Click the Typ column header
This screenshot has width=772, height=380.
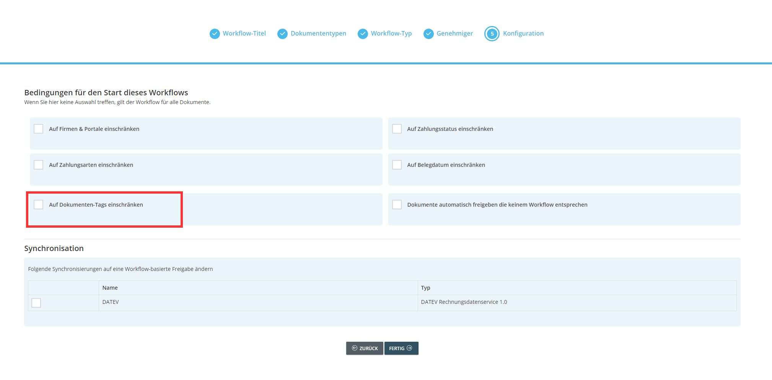[577, 288]
